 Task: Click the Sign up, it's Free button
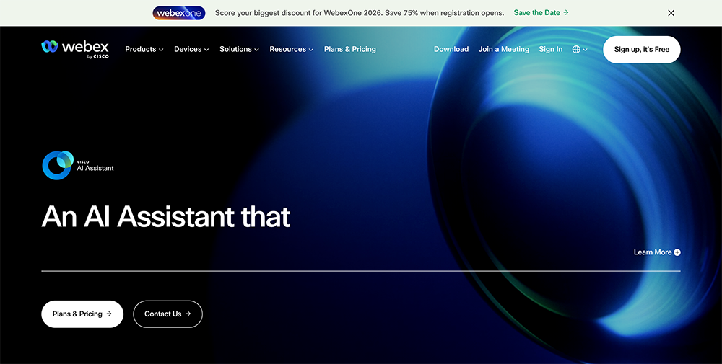click(641, 50)
